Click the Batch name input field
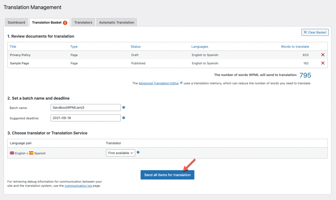This screenshot has height=200, width=336. [85, 107]
